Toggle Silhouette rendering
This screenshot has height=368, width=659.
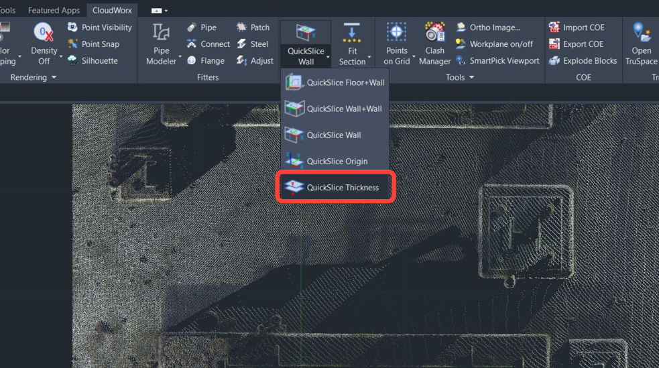click(x=93, y=60)
